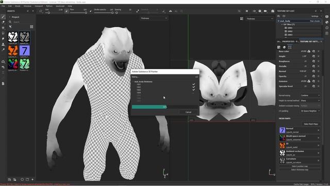Select the Polygon Fill tool
330x186 pixels.
pos(3,33)
